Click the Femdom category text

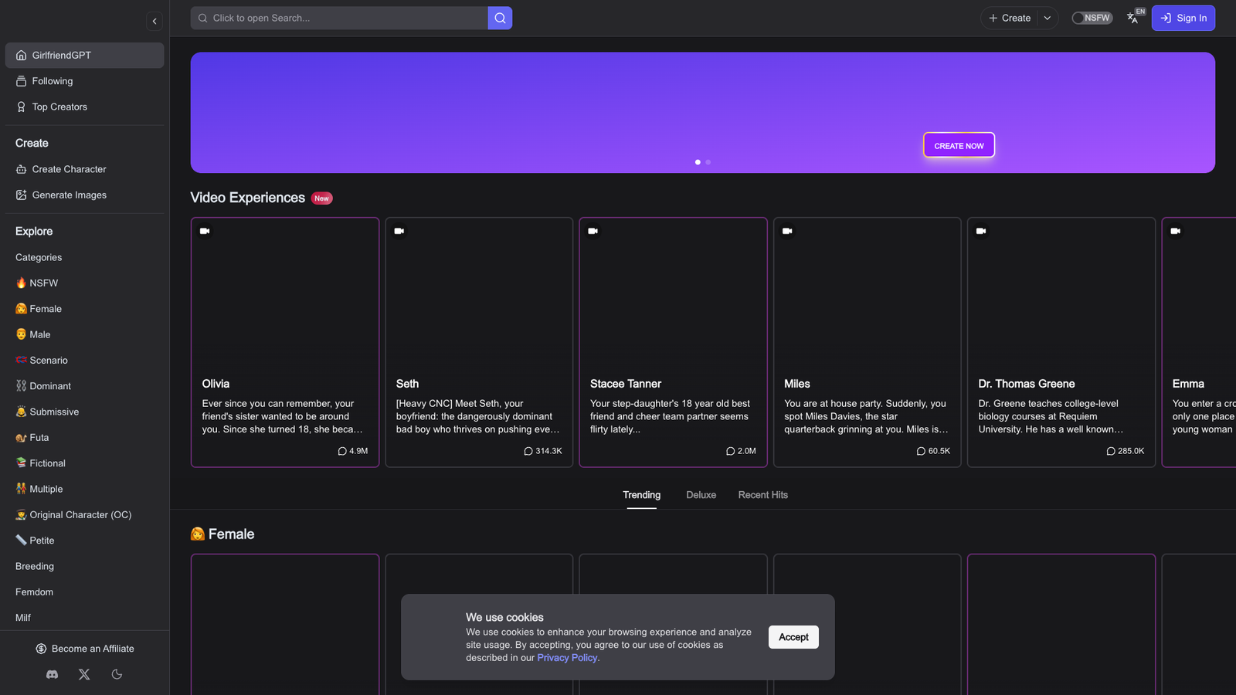coord(35,592)
